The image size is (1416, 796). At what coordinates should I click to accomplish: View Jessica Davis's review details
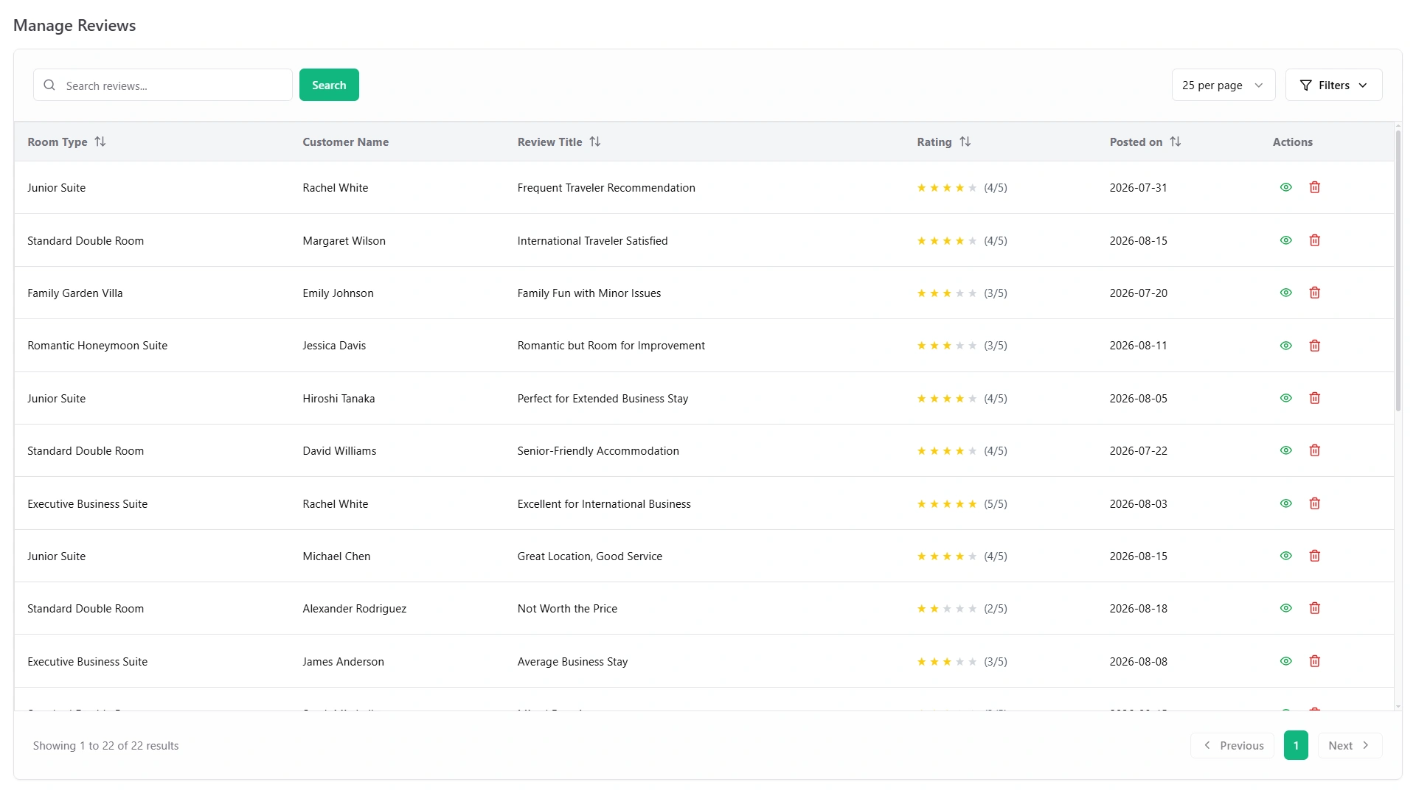1285,346
